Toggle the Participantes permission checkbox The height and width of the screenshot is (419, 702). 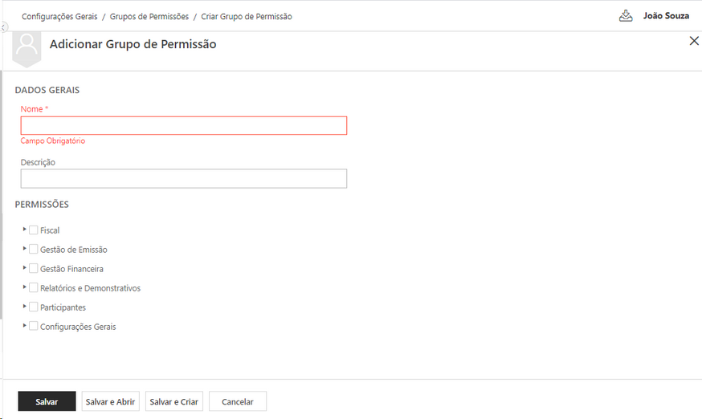tap(34, 307)
